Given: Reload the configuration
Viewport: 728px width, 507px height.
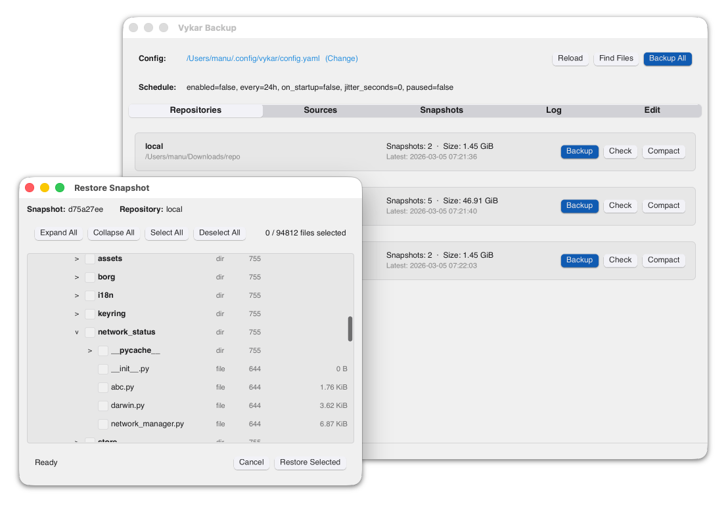Looking at the screenshot, I should 570,58.
